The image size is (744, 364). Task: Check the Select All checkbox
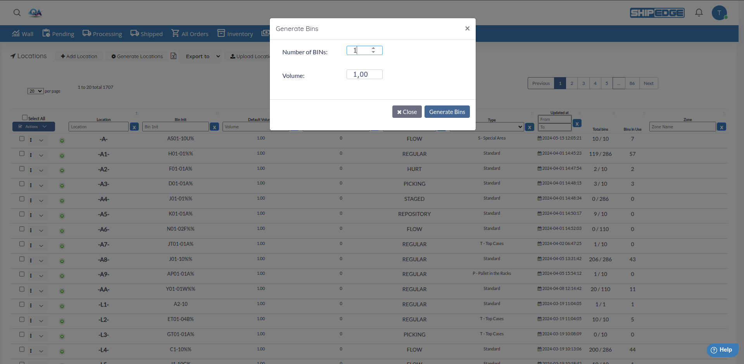coord(25,117)
